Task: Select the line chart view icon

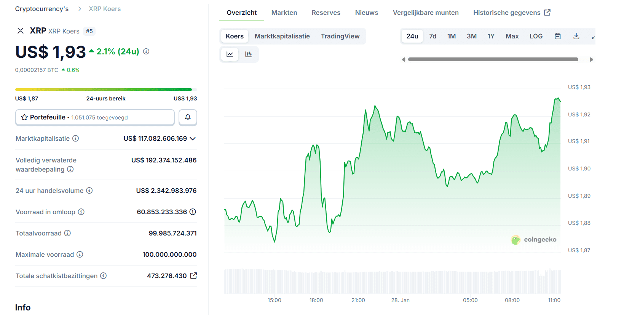Action: [230, 54]
